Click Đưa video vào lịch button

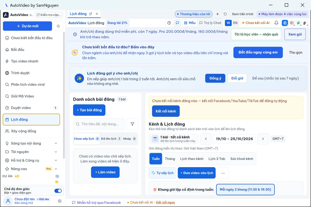pos(197,173)
